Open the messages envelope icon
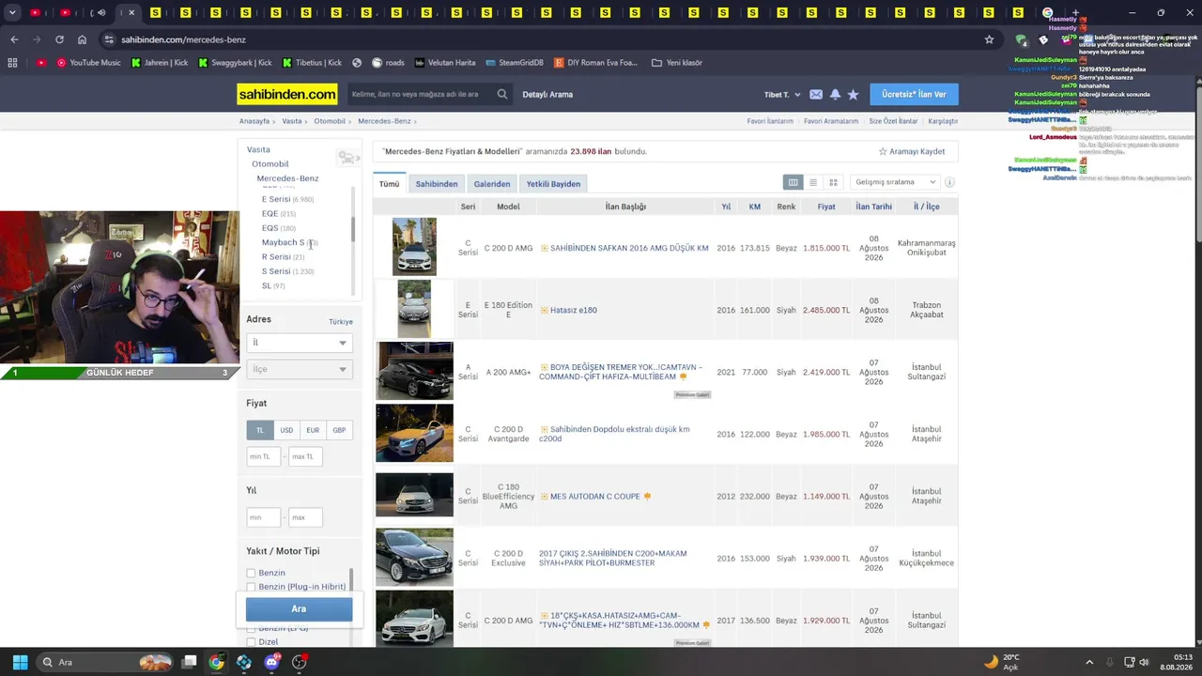This screenshot has width=1202, height=676. click(x=816, y=94)
